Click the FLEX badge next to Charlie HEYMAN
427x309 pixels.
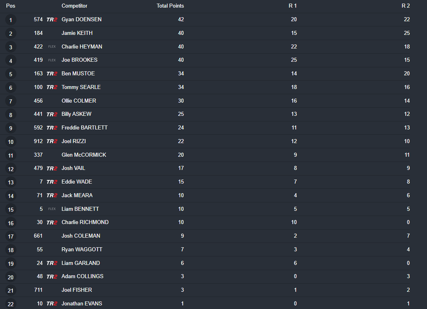[52, 47]
